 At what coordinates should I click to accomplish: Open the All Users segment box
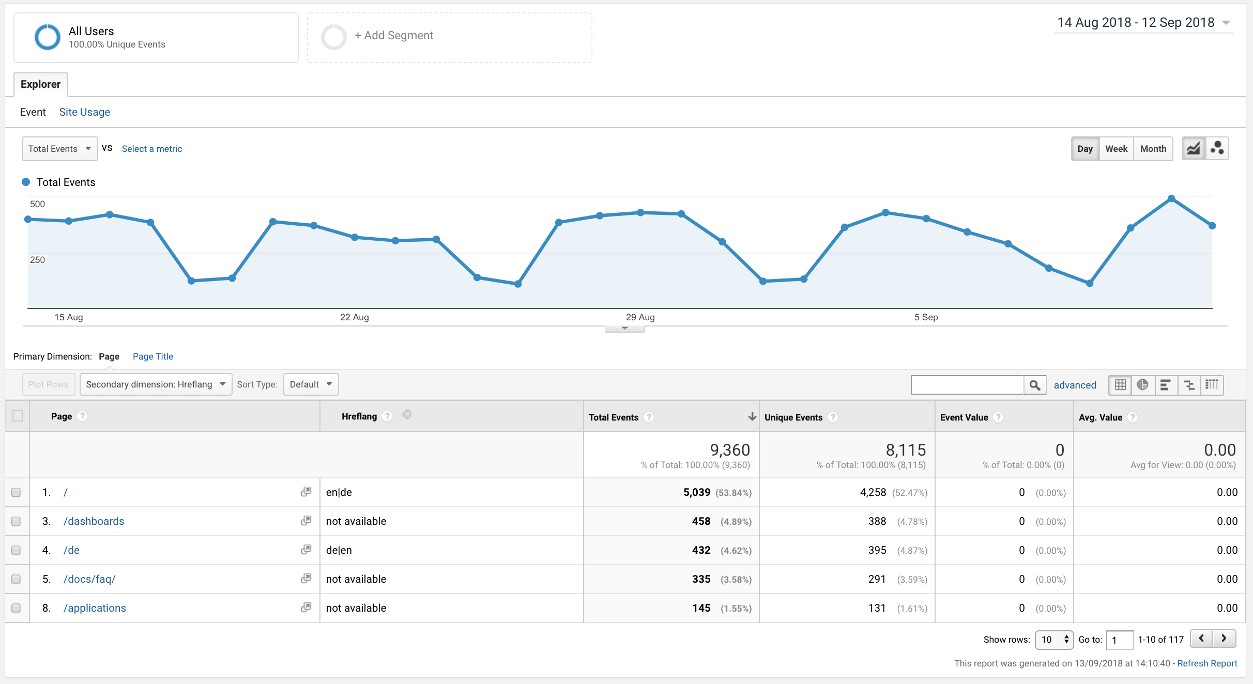(156, 38)
